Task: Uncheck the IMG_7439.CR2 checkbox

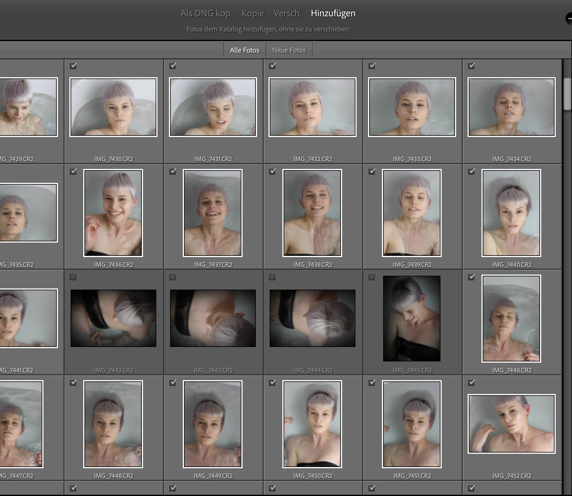Action: click(372, 171)
